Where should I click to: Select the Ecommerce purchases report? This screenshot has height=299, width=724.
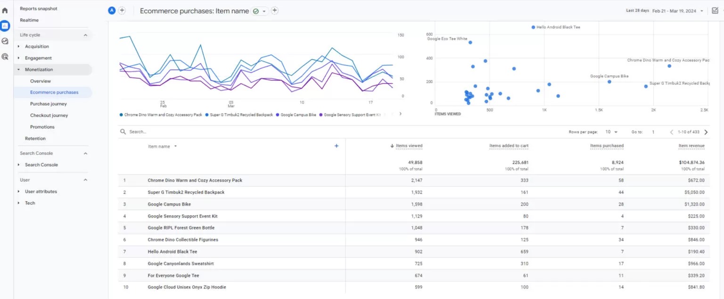pyautogui.click(x=54, y=92)
